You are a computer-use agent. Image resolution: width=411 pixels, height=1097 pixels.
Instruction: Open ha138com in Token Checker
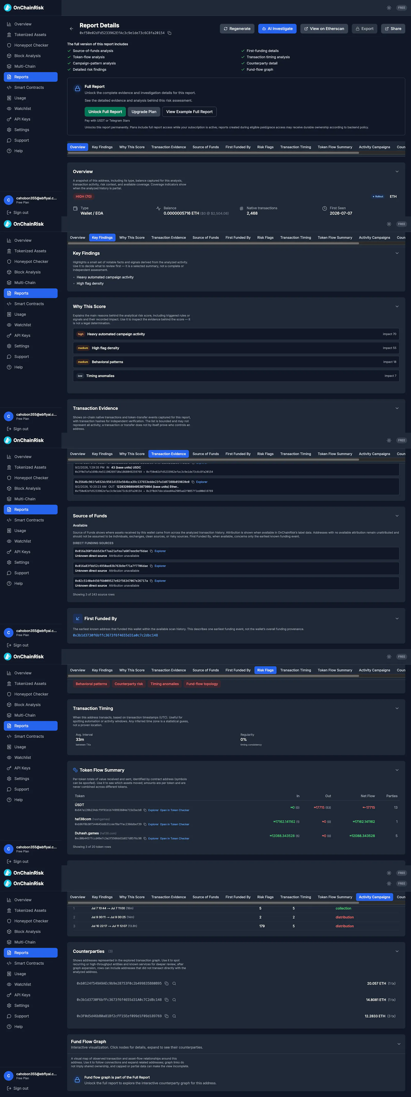174,824
